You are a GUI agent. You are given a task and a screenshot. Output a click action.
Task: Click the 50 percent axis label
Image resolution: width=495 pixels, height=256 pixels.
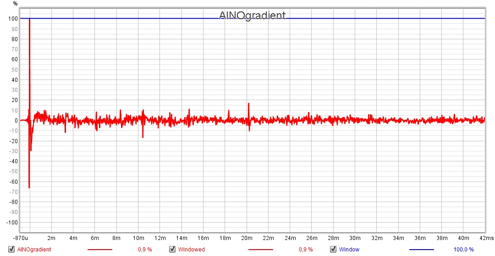point(15,69)
